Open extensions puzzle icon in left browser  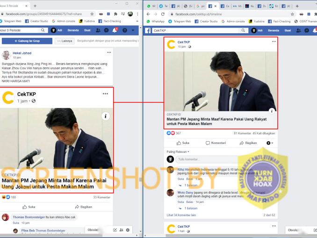click(x=115, y=14)
